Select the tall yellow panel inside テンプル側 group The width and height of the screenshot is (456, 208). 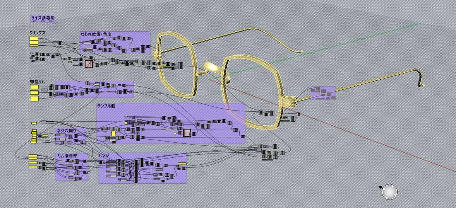(x=113, y=134)
